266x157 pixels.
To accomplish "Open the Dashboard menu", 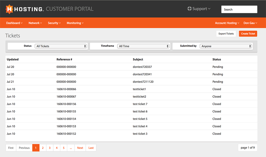I will click(14, 23).
